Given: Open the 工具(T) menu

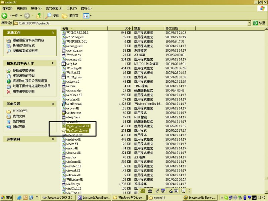Looking at the screenshot, I should [x=72, y=8].
